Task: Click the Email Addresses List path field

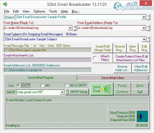Action: tap(48, 70)
